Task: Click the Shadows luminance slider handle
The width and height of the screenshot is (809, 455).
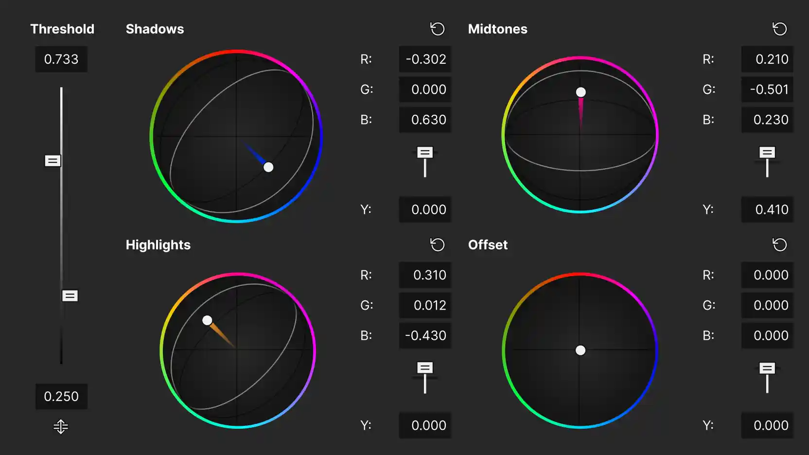Action: pos(425,153)
